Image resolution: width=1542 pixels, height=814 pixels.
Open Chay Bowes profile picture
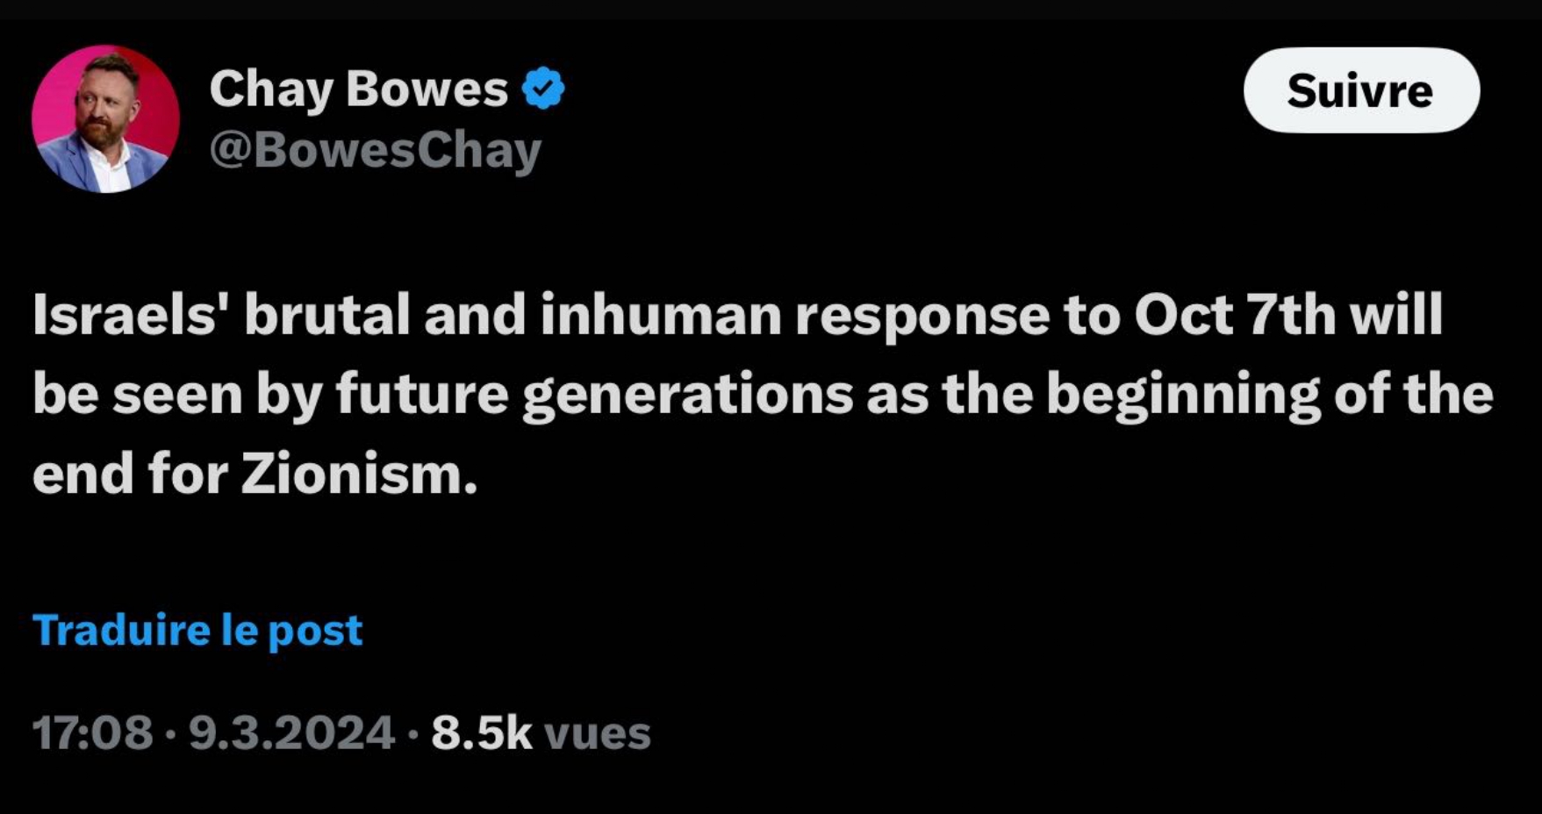105,119
